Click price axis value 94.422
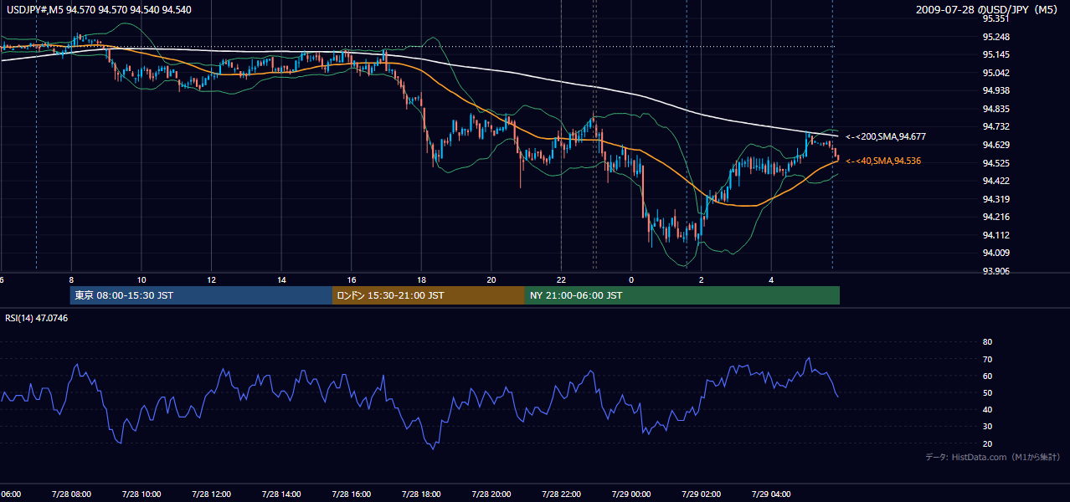The height and width of the screenshot is (502, 1070). click(x=995, y=181)
